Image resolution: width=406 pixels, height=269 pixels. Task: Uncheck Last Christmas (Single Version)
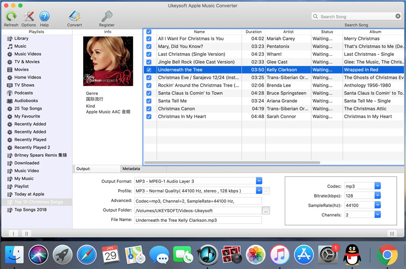click(x=149, y=54)
